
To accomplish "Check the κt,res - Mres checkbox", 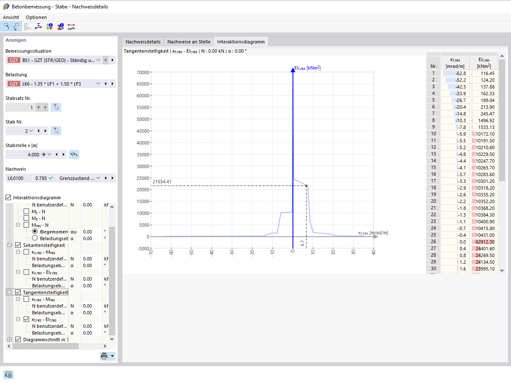I will [x=27, y=299].
